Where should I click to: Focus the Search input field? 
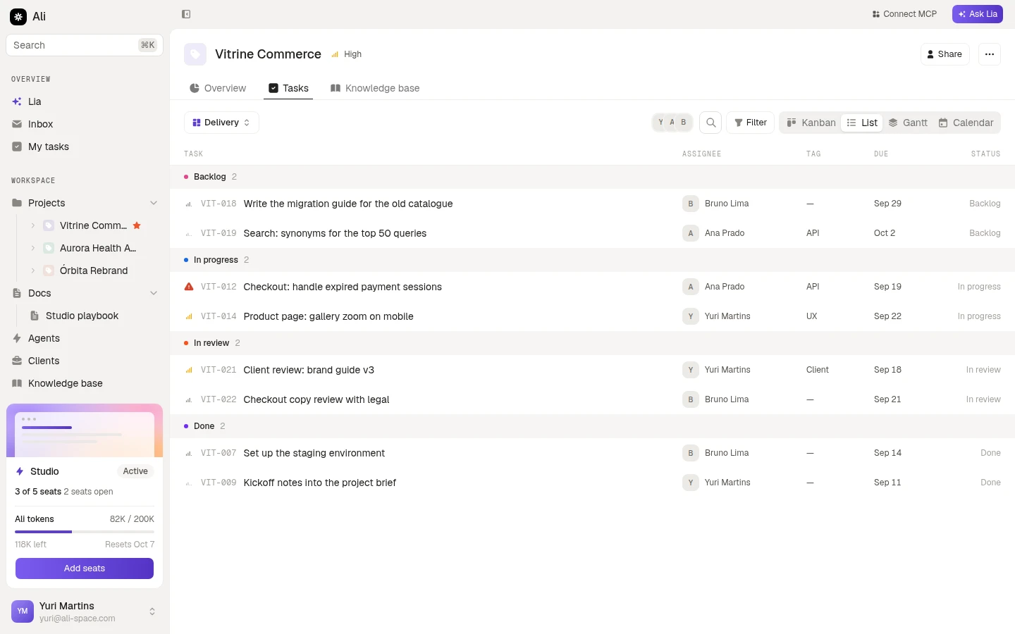point(85,45)
